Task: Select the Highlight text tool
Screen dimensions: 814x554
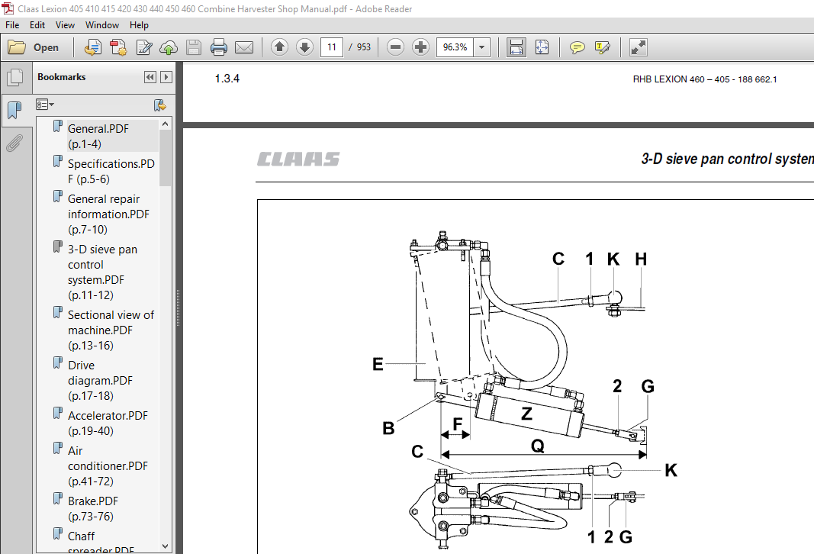Action: [x=602, y=47]
